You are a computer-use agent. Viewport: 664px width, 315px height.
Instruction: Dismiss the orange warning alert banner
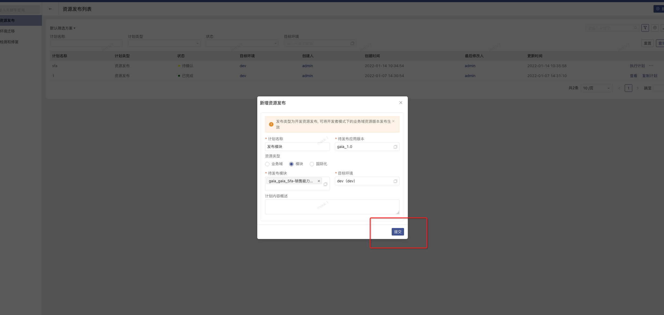click(x=393, y=121)
